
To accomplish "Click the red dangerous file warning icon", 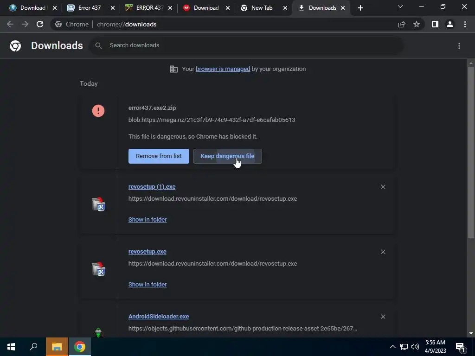I will pos(98,111).
